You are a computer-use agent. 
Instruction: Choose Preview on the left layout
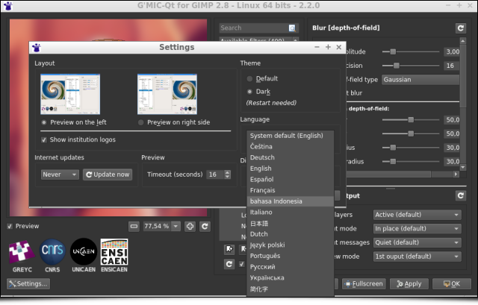pos(44,122)
